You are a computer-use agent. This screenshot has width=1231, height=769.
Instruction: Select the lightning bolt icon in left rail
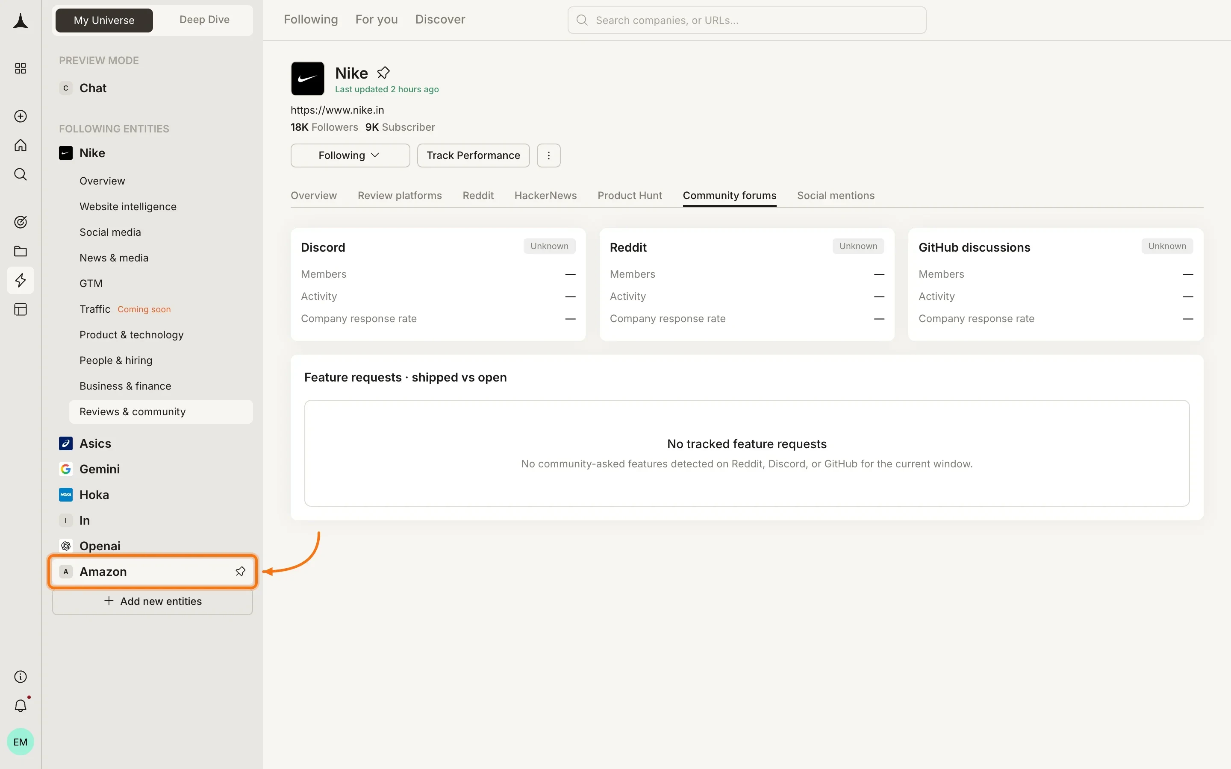[x=21, y=280]
